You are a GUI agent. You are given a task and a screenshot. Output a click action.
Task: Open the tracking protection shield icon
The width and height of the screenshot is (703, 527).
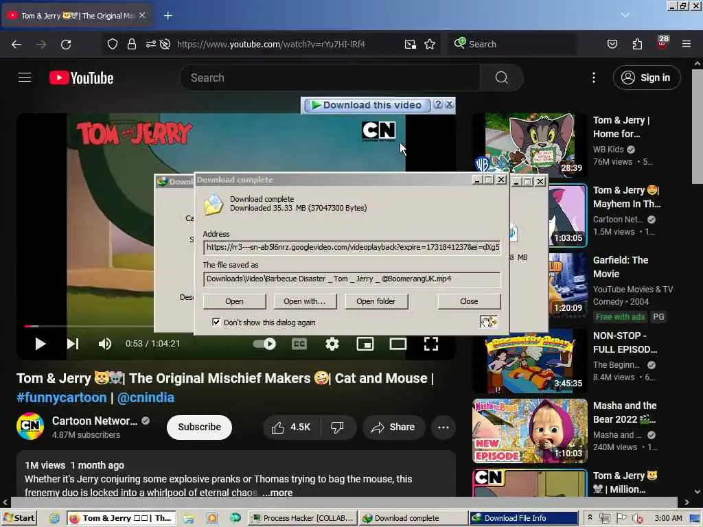click(x=112, y=44)
